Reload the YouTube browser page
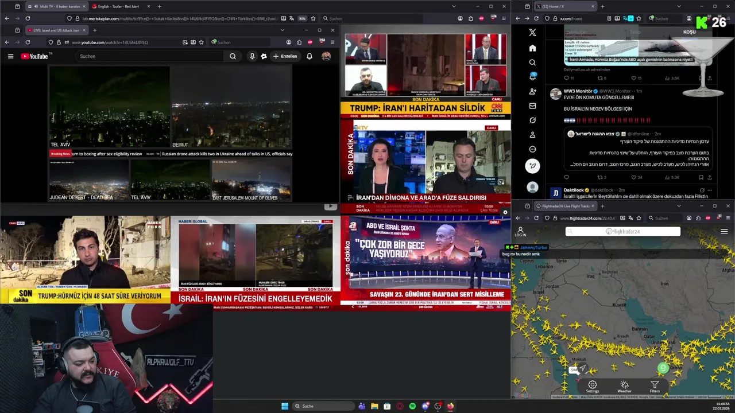 pos(28,42)
